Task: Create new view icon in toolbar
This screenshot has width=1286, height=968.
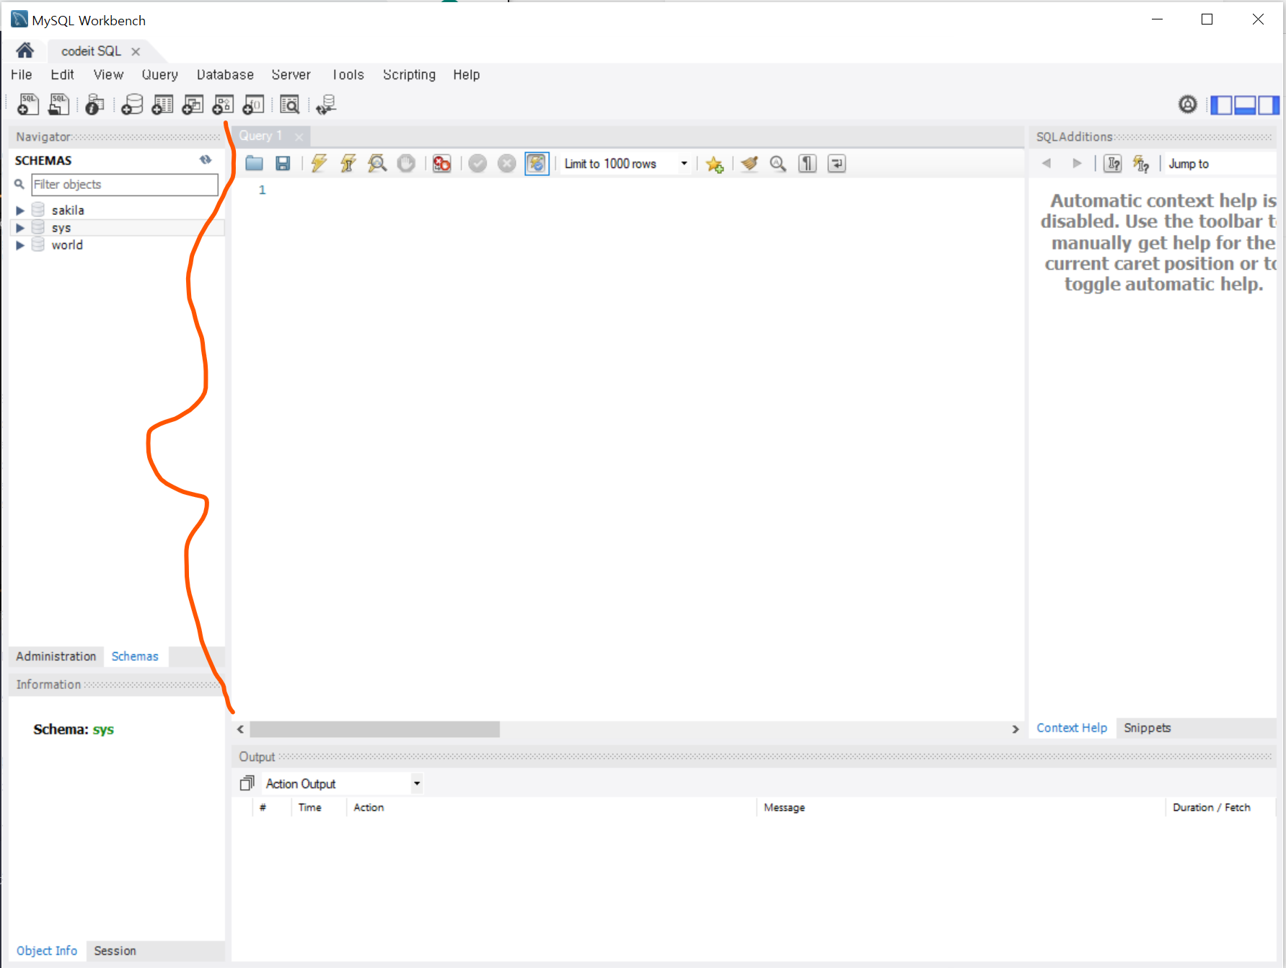Action: [193, 105]
